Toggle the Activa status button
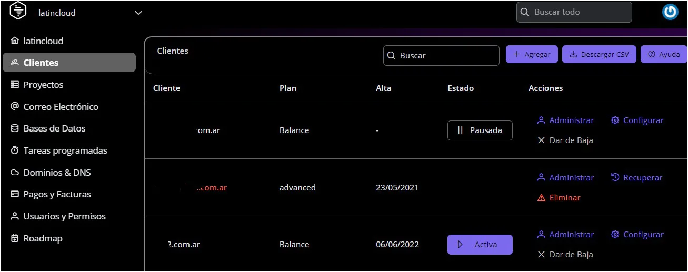 480,245
